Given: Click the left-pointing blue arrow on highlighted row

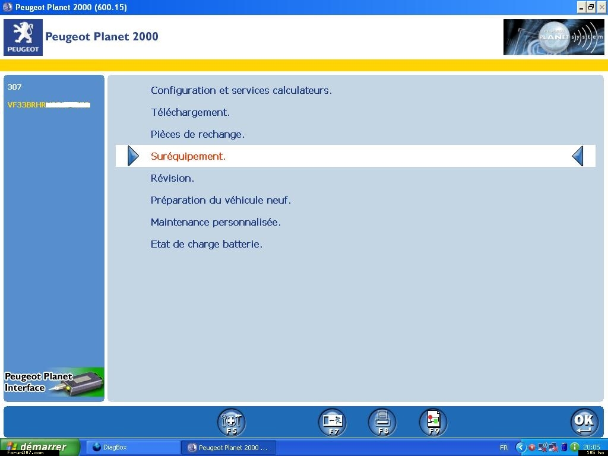Looking at the screenshot, I should click(578, 156).
